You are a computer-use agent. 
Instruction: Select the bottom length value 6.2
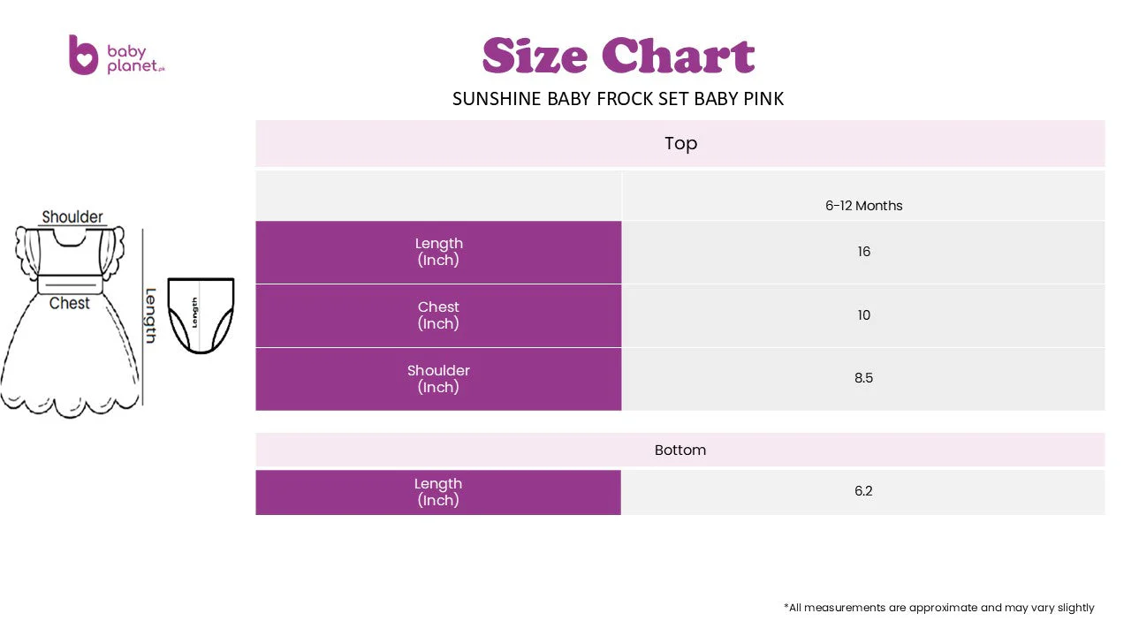coord(864,491)
